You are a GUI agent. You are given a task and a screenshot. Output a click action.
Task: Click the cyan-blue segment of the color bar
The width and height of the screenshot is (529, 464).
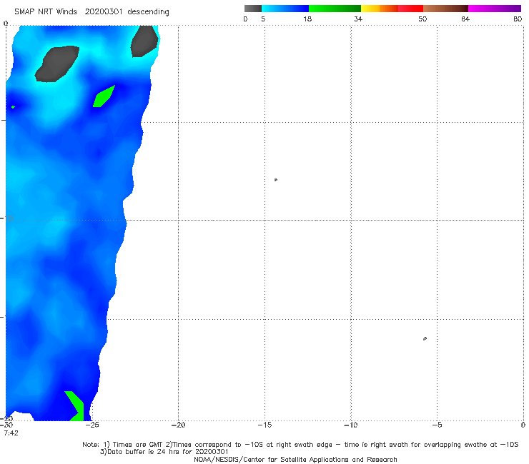tap(285, 9)
